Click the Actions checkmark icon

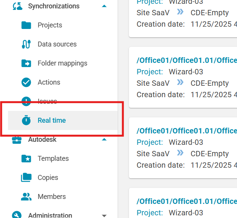point(26,82)
